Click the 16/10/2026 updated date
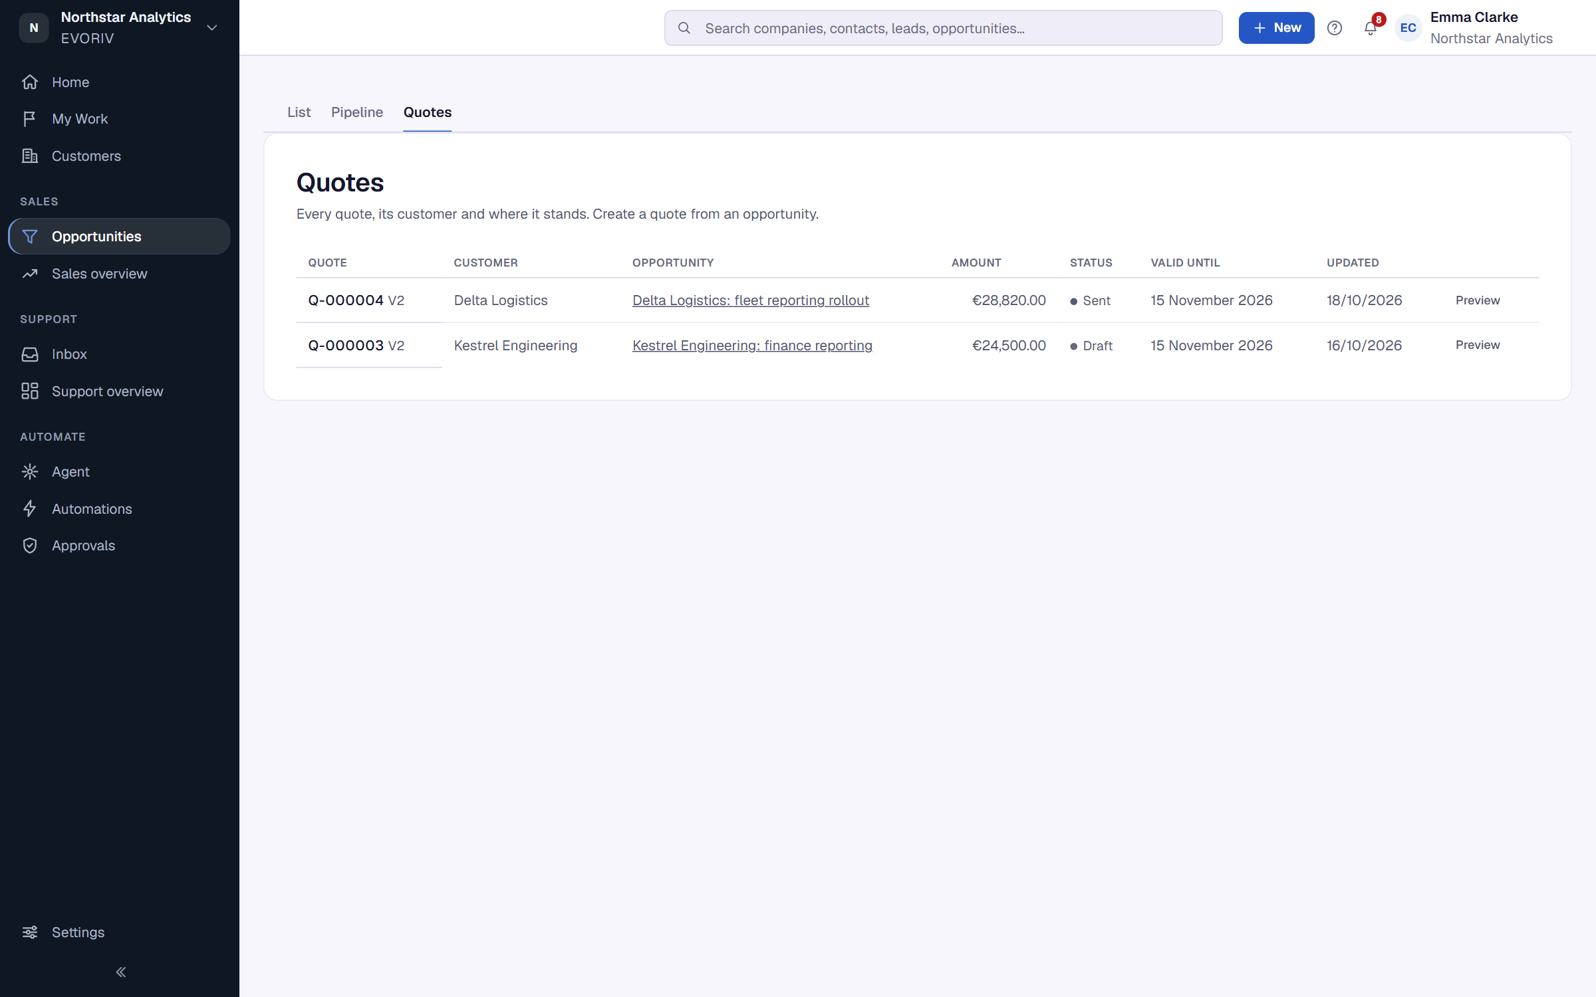The height and width of the screenshot is (997, 1596). (x=1364, y=346)
